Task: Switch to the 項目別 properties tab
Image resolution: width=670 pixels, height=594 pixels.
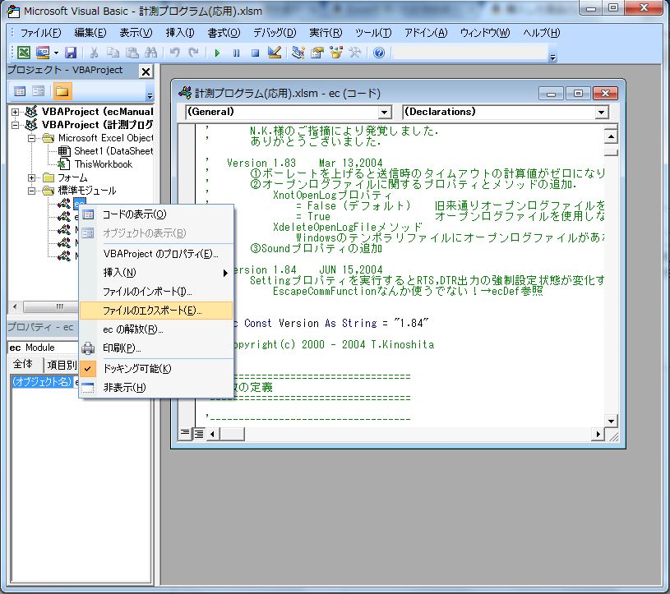Action: click(62, 365)
